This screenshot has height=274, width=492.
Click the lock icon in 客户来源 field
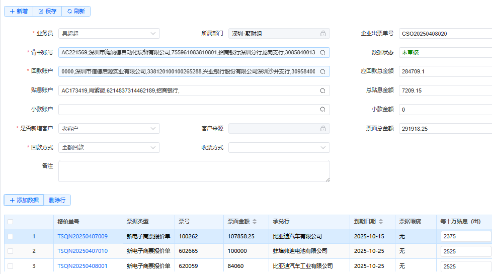tap(322, 129)
